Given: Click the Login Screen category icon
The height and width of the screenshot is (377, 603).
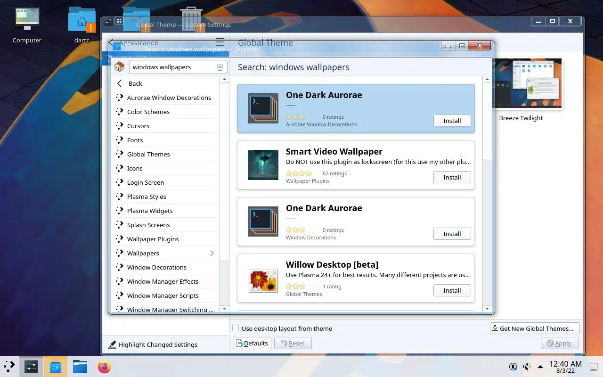Looking at the screenshot, I should click(119, 182).
